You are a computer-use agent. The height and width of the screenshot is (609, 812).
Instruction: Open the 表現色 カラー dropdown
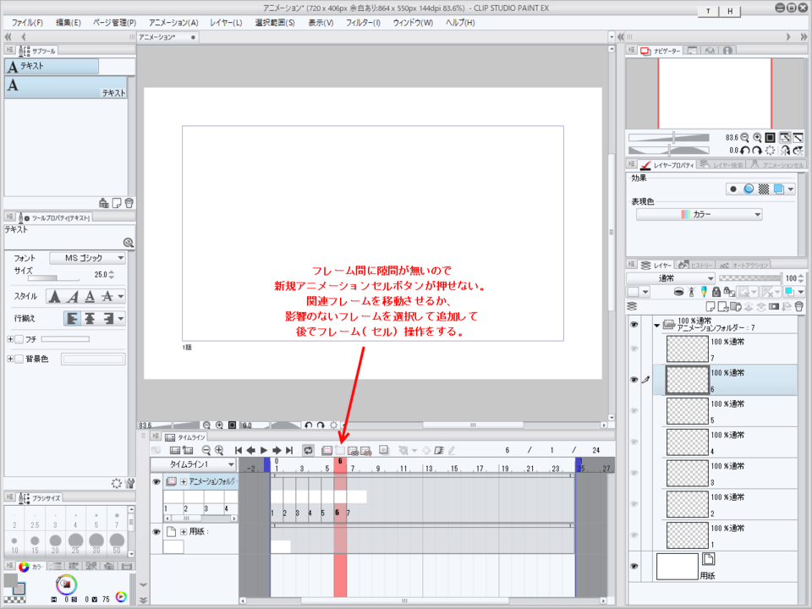(699, 215)
